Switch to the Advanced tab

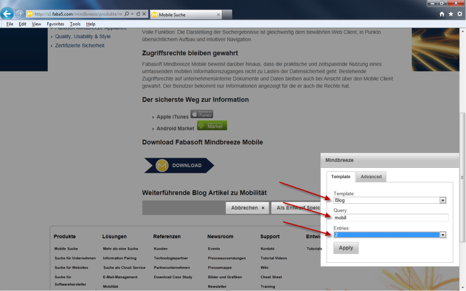[371, 177]
